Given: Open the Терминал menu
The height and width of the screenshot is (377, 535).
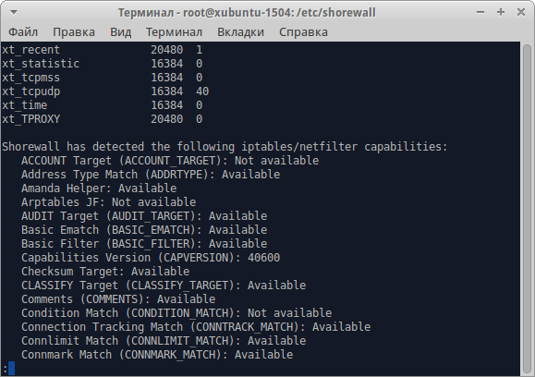Looking at the screenshot, I should tap(174, 32).
